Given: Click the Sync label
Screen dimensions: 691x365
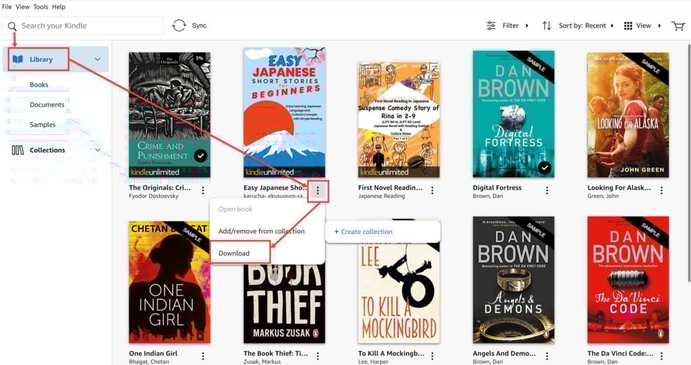Looking at the screenshot, I should (x=199, y=26).
